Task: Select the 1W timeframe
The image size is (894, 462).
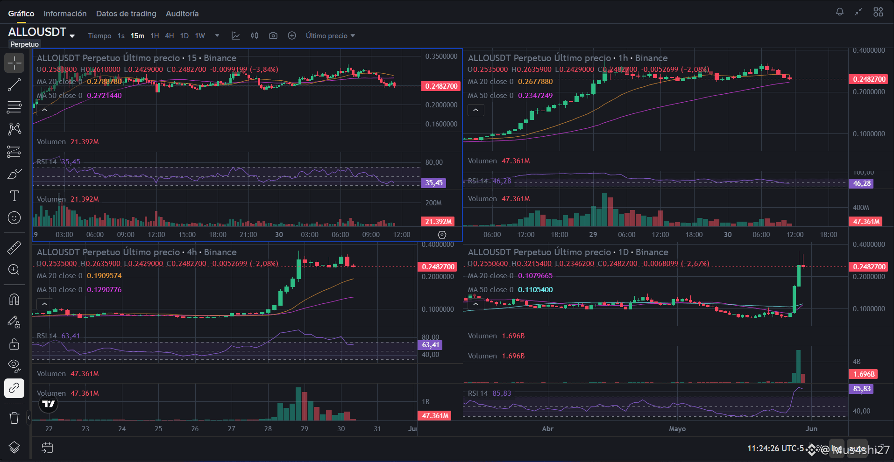Action: pyautogui.click(x=200, y=36)
